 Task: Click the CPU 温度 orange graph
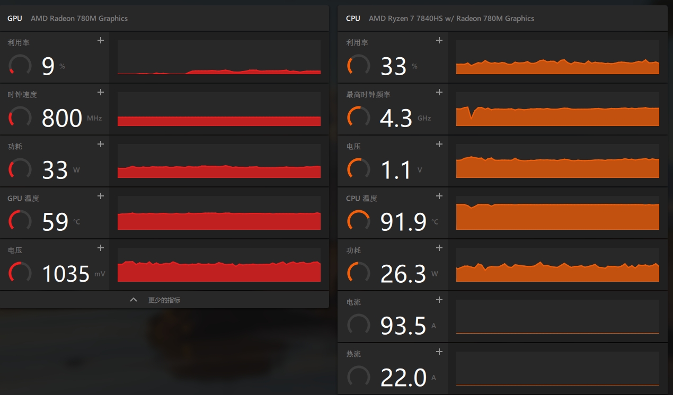557,213
